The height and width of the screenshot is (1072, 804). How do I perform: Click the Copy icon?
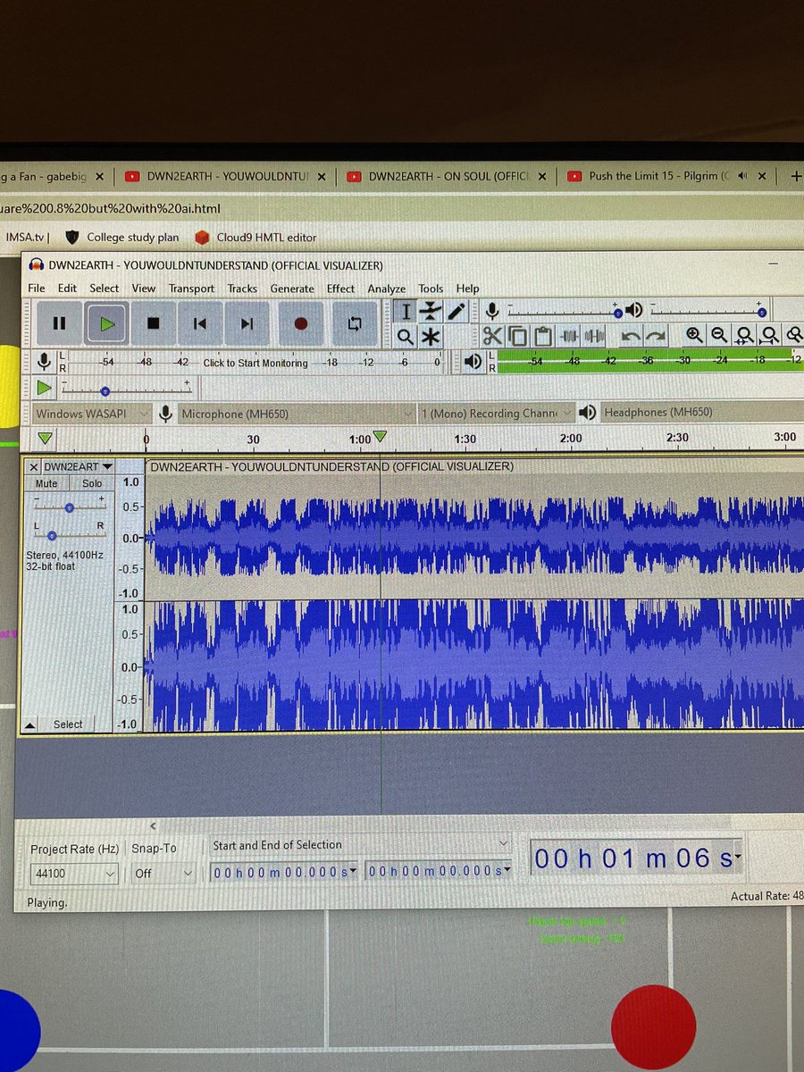click(x=518, y=336)
